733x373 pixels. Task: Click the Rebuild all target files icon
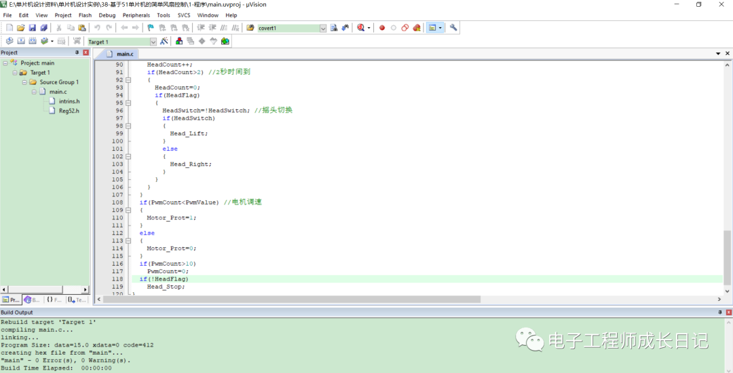click(x=33, y=41)
